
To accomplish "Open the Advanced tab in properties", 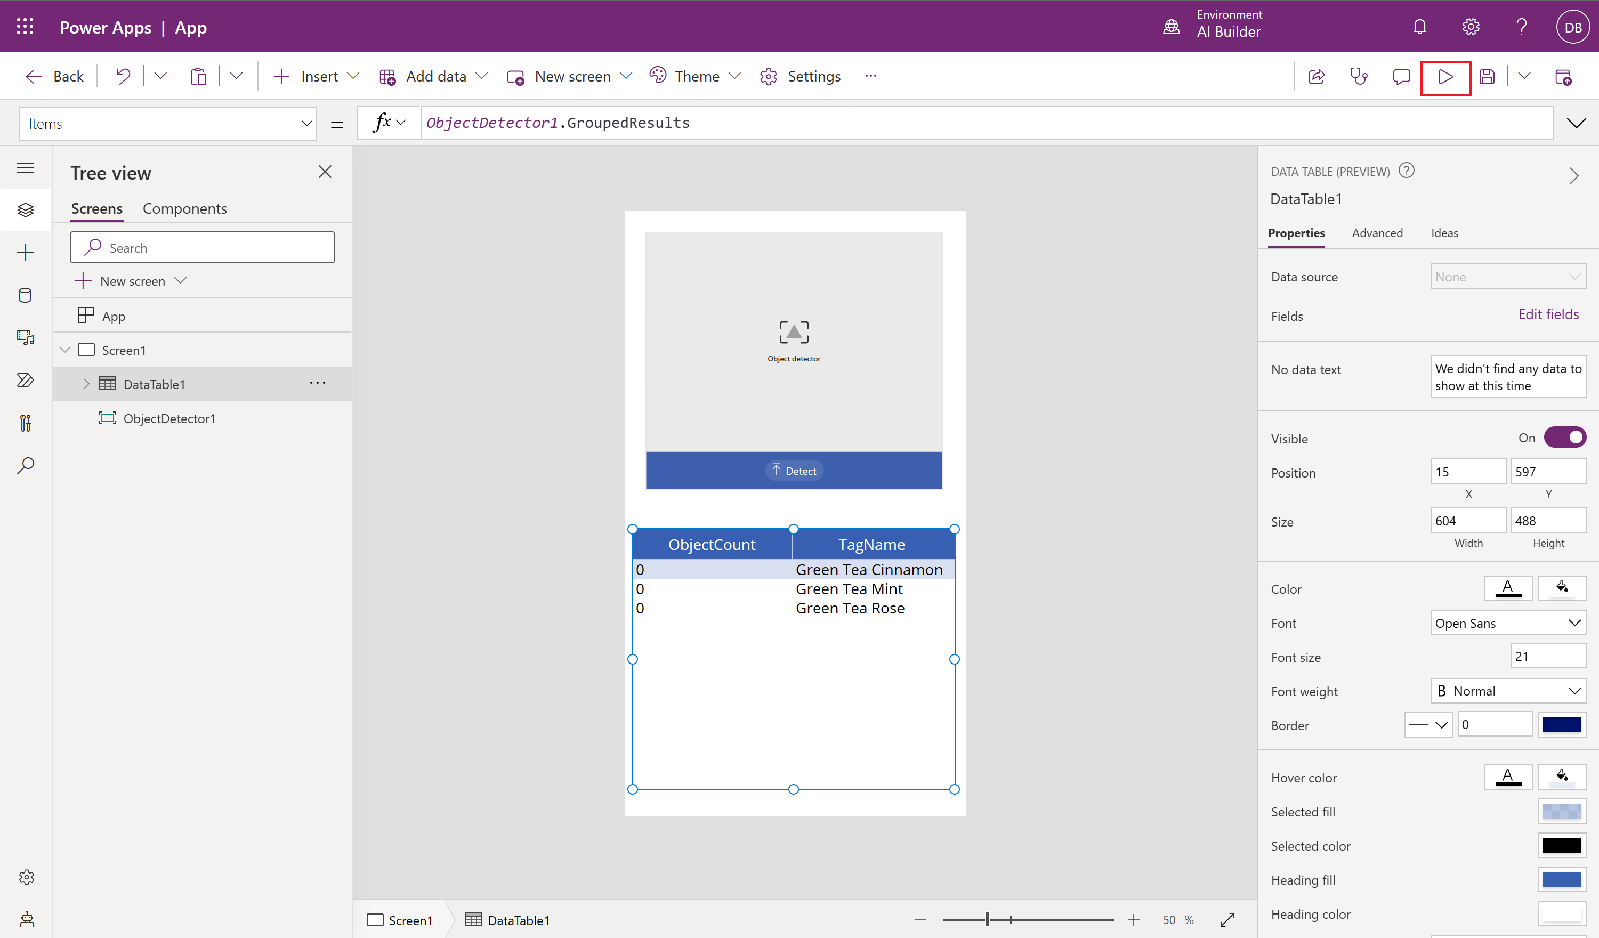I will coord(1377,233).
